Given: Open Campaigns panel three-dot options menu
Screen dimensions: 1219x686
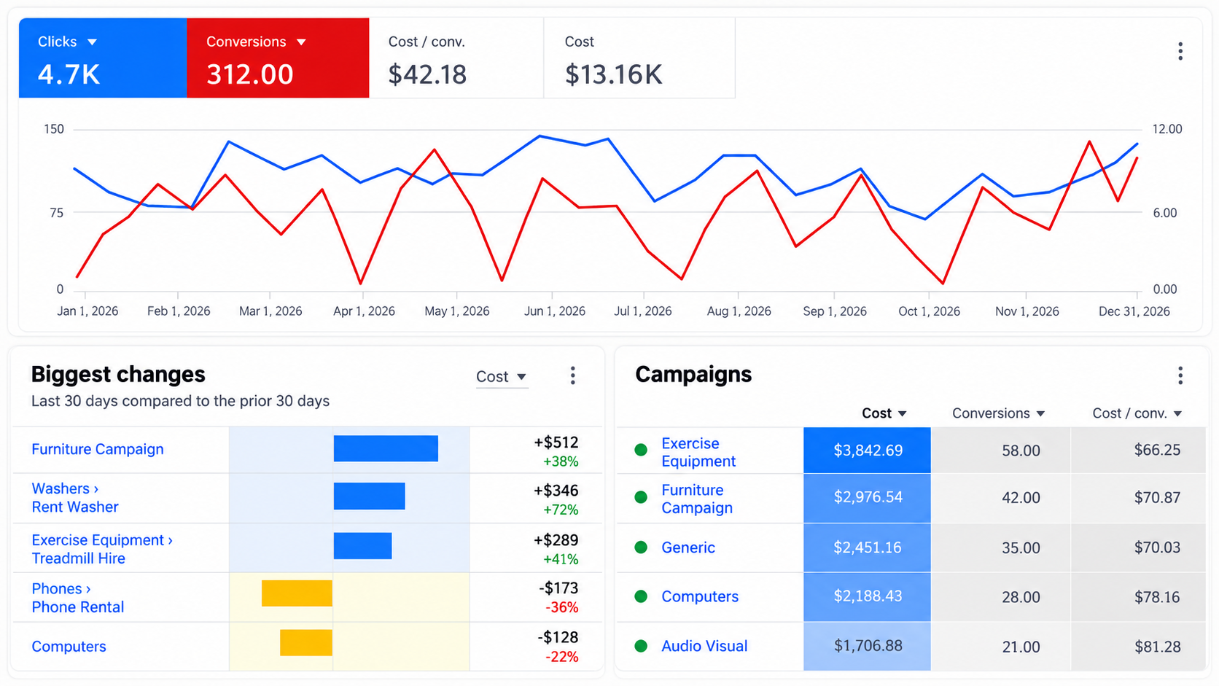Looking at the screenshot, I should point(1180,375).
